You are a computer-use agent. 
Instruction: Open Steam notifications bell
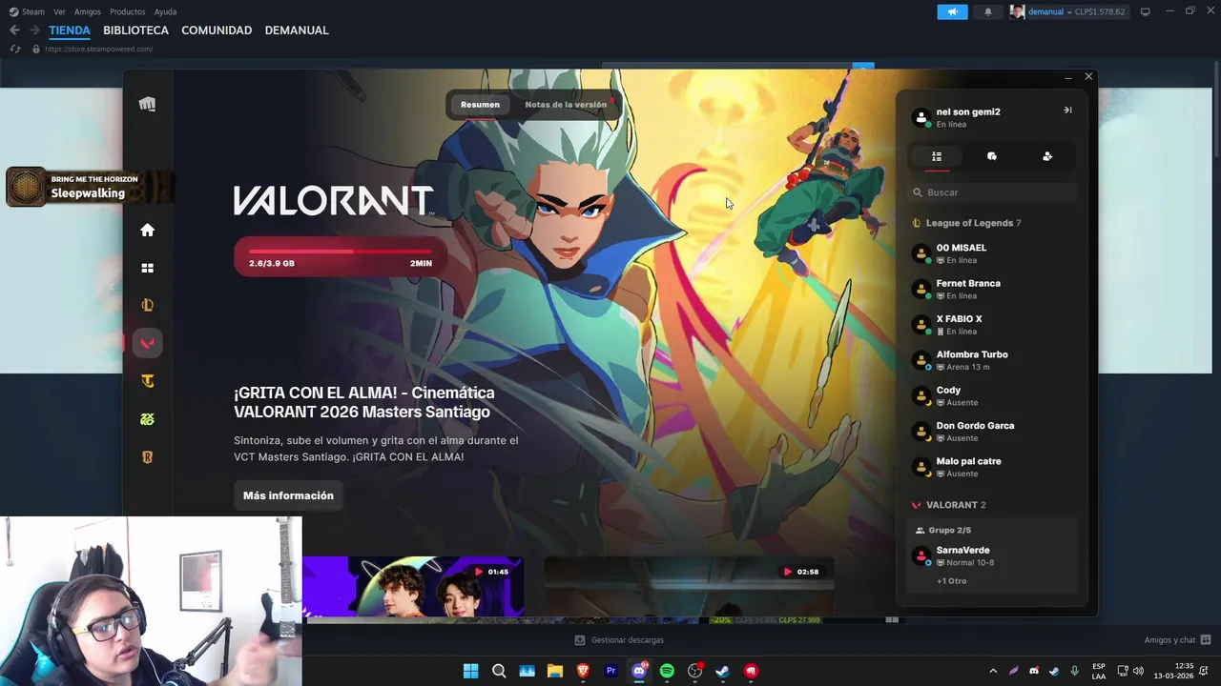coord(988,11)
